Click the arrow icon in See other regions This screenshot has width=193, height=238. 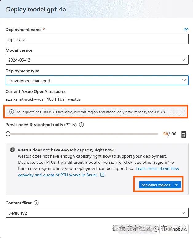click(x=176, y=185)
